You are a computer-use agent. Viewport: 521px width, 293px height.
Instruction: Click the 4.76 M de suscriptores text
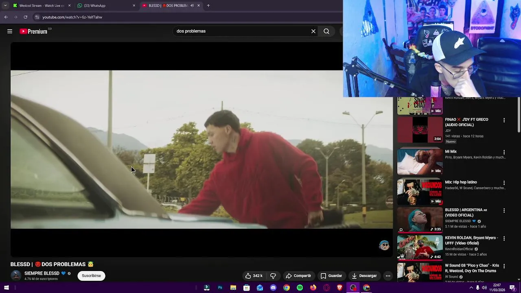[41, 279]
